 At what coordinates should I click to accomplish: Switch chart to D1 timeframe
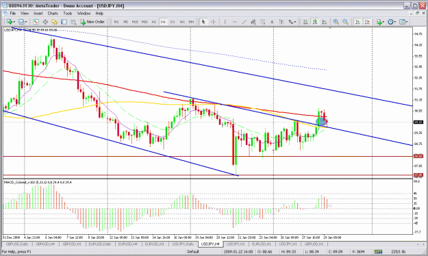[173, 22]
